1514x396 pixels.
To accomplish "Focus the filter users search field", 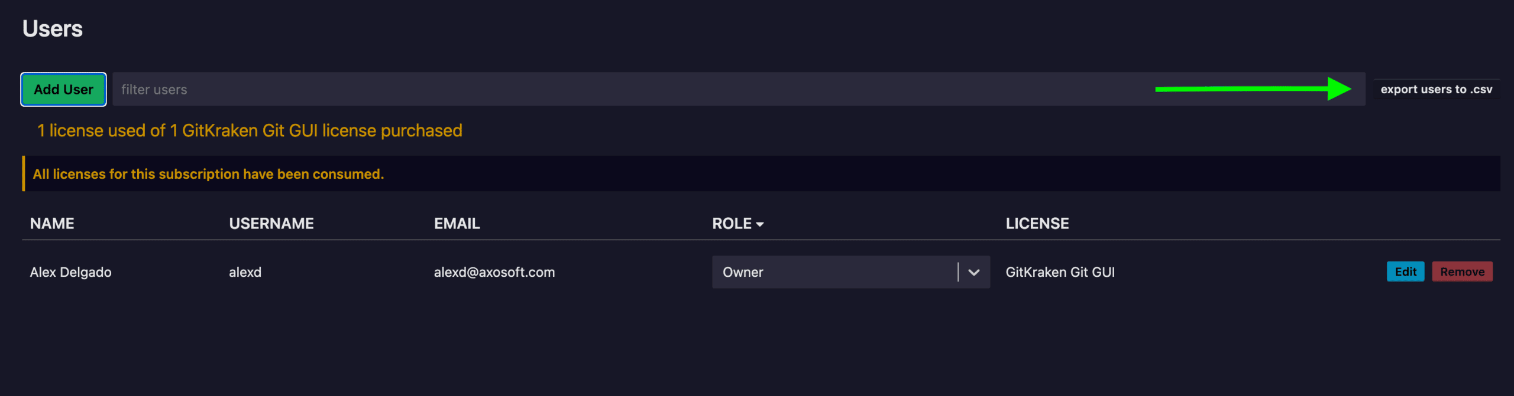I will coord(591,89).
